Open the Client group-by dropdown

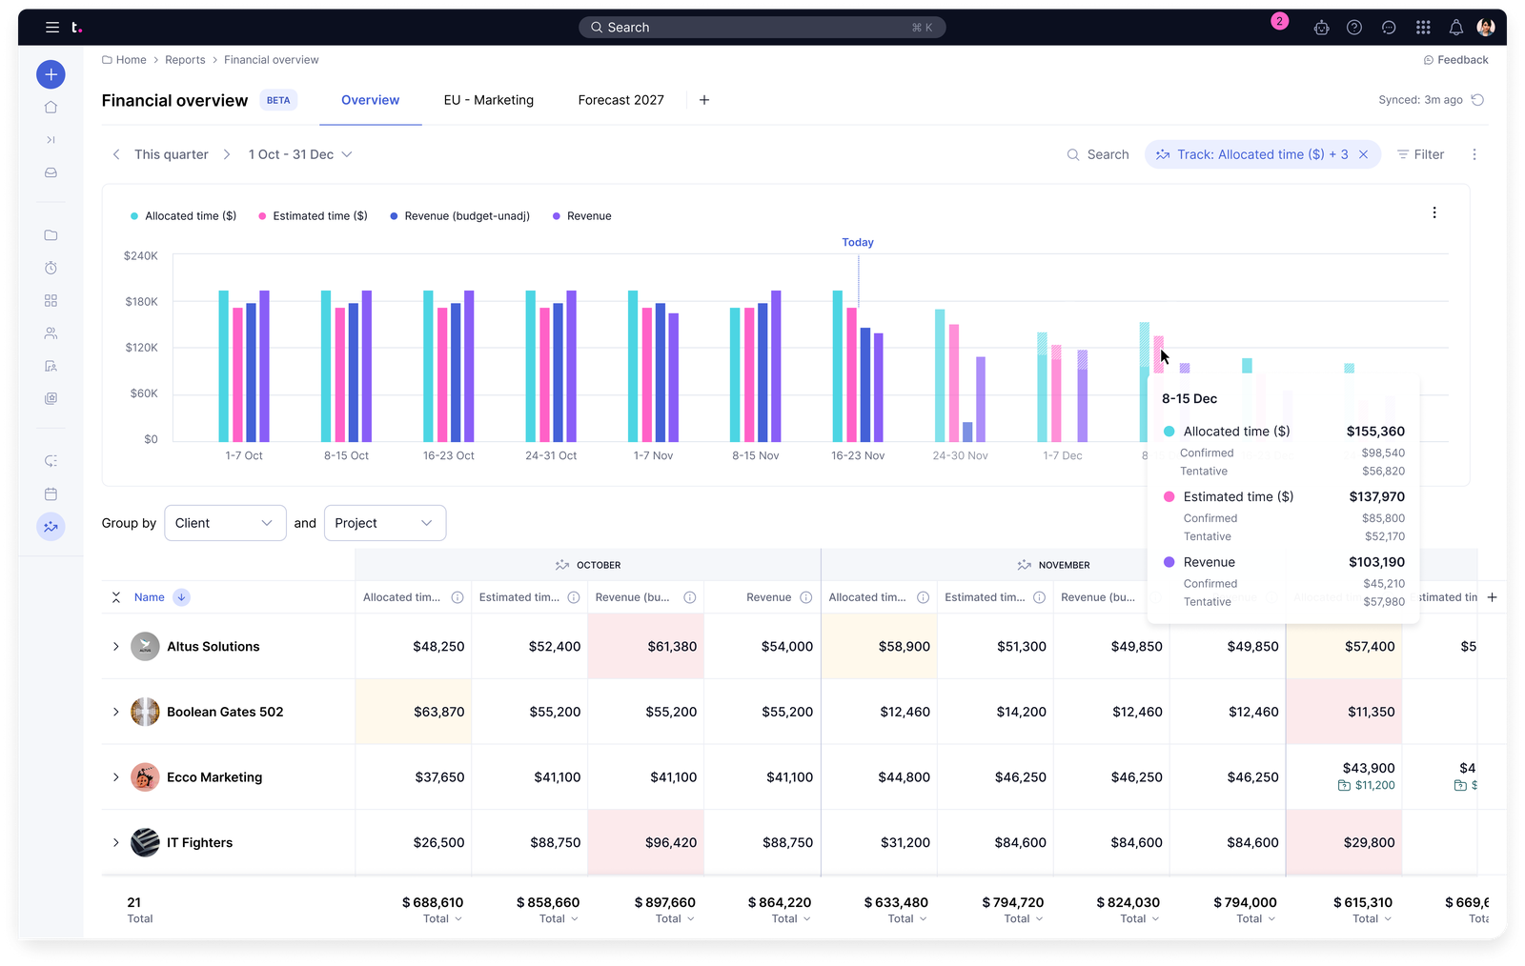pos(225,523)
